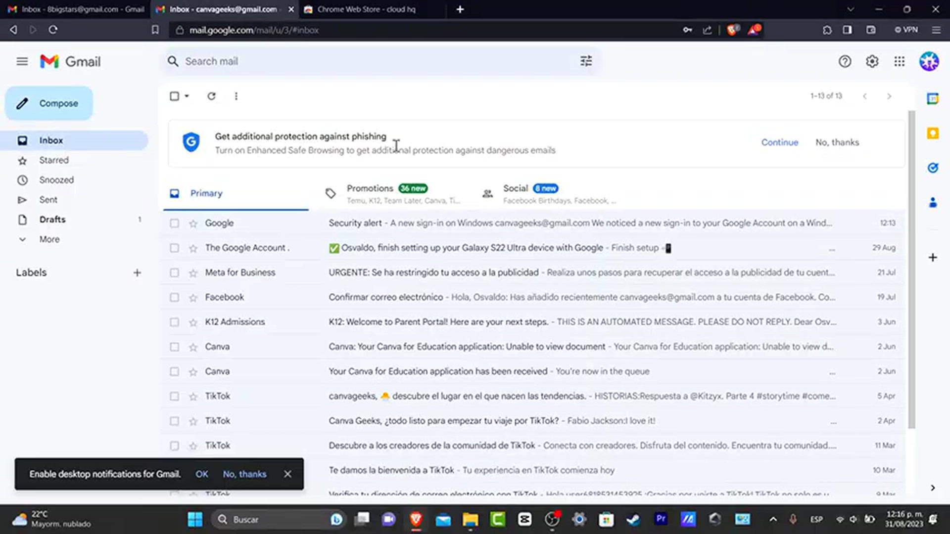Show search options filter icon
This screenshot has height=534, width=950.
coord(586,61)
